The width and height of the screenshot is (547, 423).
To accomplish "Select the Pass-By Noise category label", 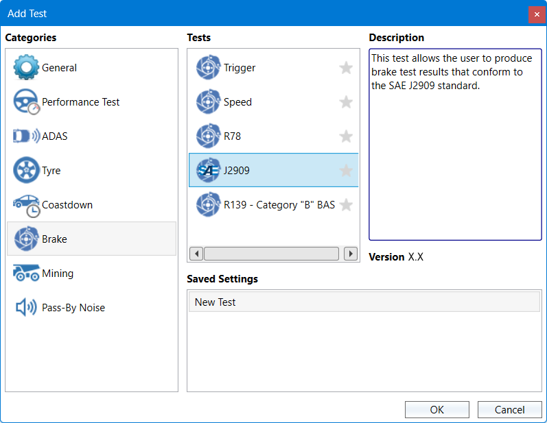I will [73, 308].
